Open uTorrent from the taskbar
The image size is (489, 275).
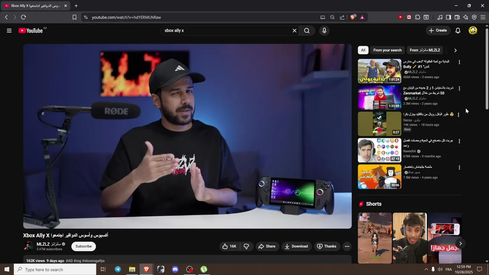point(204,269)
